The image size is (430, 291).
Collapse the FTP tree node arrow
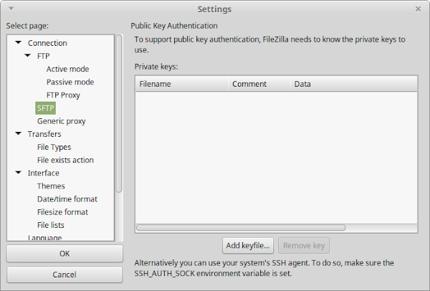pyautogui.click(x=28, y=56)
